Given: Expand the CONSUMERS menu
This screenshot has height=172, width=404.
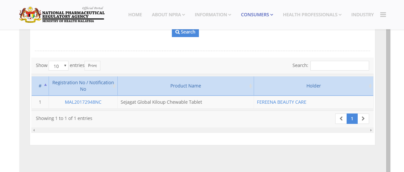Looking at the screenshot, I should click(257, 15).
